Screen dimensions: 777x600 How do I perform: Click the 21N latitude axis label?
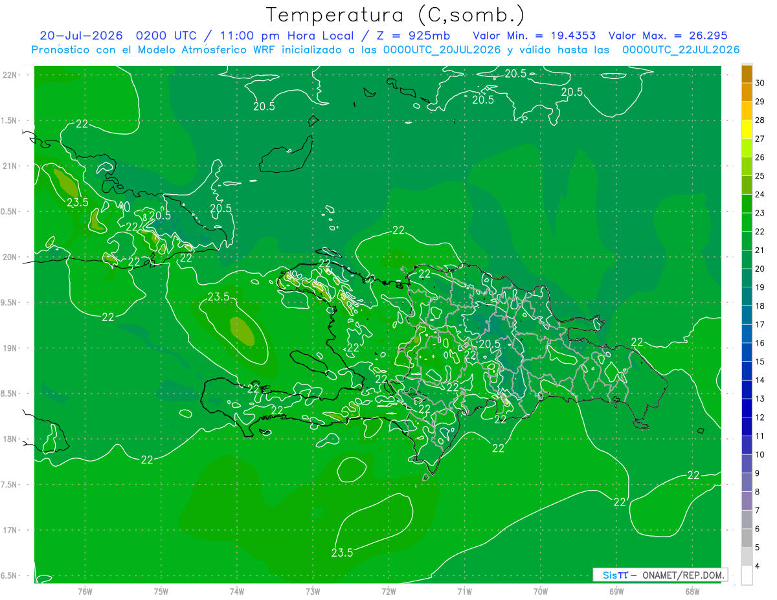click(10, 166)
